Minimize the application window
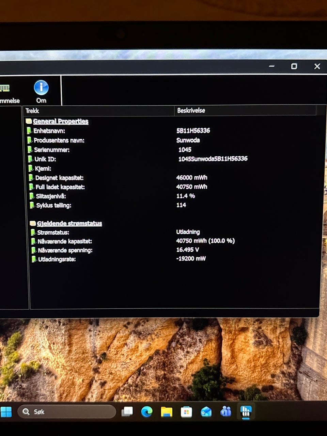327x436 pixels. coord(271,66)
